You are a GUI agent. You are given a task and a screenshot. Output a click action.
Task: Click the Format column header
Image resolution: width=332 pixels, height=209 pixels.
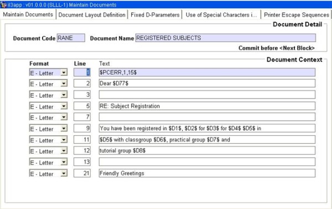39,63
